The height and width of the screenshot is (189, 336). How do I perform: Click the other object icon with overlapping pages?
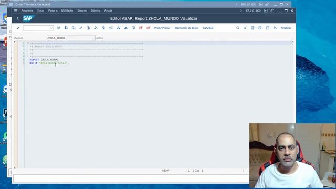tap(73, 28)
